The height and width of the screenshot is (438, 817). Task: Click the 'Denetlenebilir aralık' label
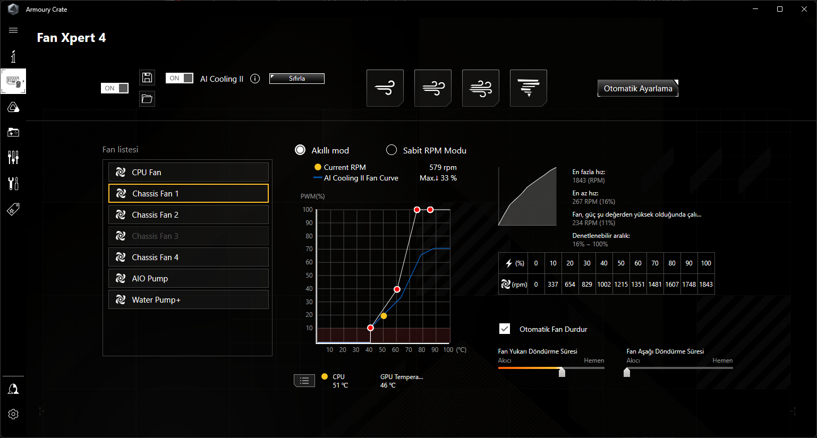click(601, 235)
